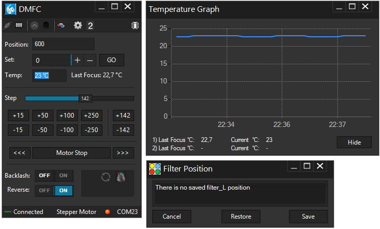Turn Reverse OFF

(x=45, y=190)
